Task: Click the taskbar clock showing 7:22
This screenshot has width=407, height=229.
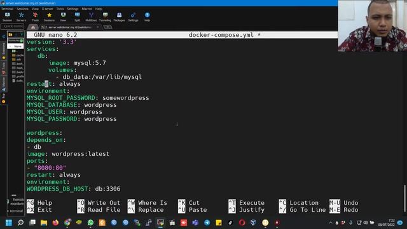Action: point(386,223)
